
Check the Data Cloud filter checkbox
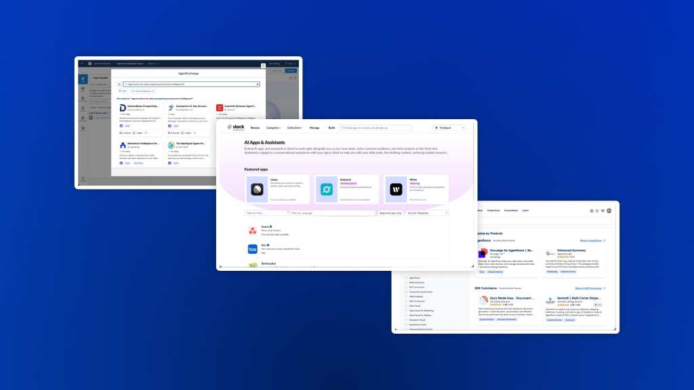click(405, 305)
